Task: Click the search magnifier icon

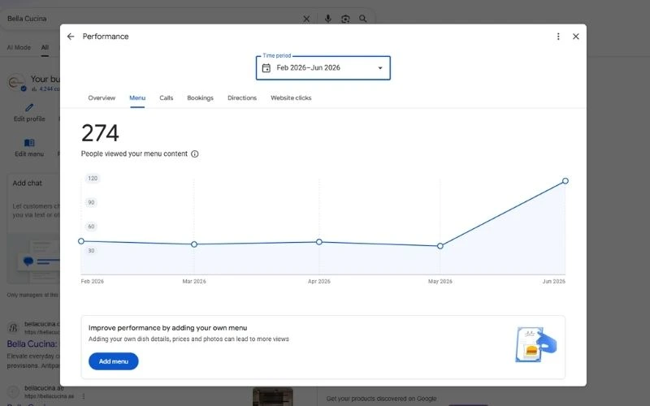Action: [x=362, y=19]
